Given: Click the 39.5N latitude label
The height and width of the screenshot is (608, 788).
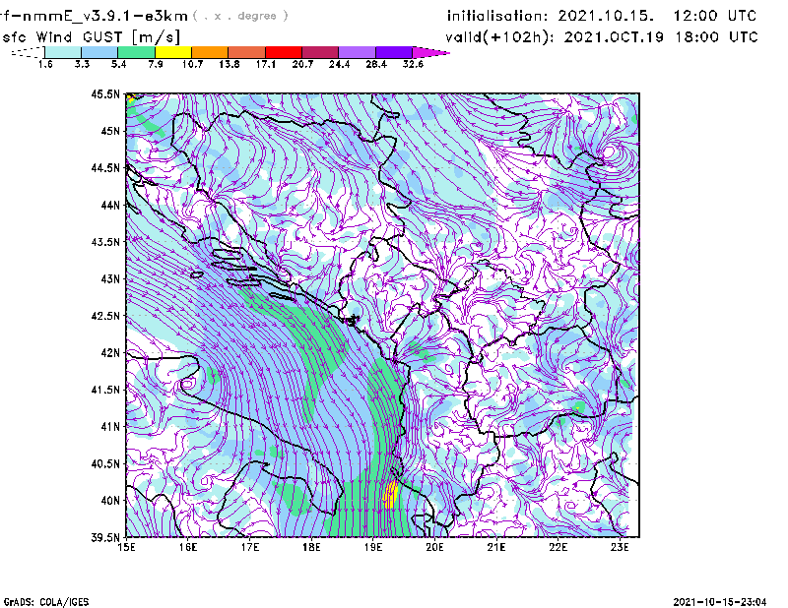Looking at the screenshot, I should 105,537.
